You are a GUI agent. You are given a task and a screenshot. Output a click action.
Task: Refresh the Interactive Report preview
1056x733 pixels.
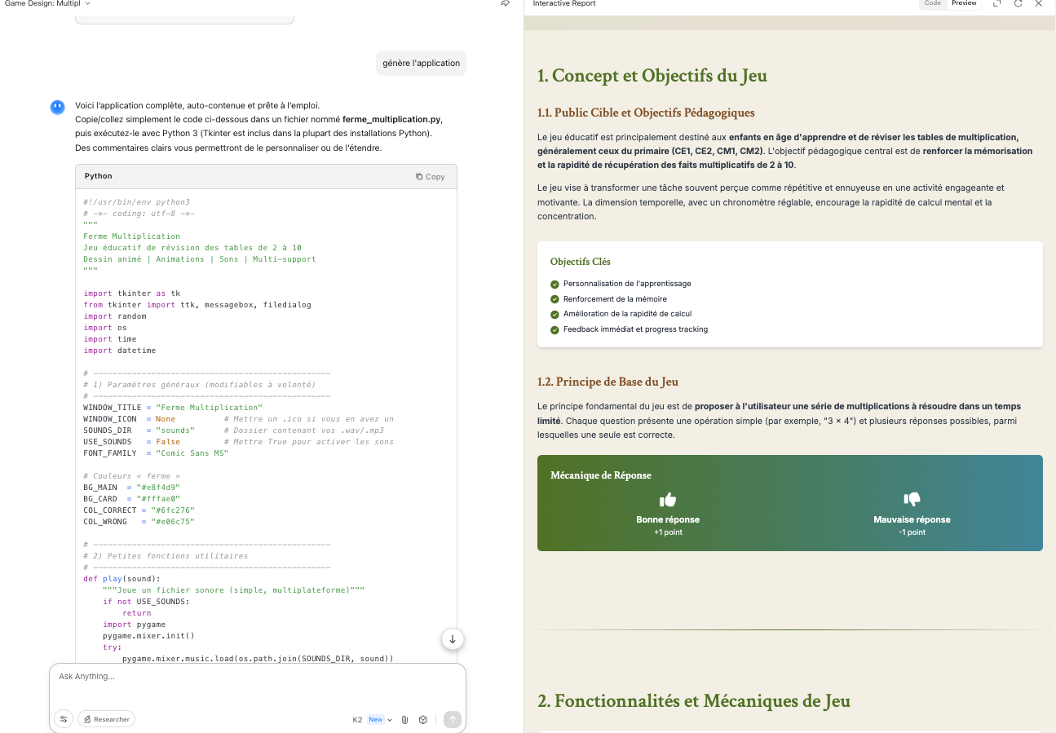coord(1018,4)
